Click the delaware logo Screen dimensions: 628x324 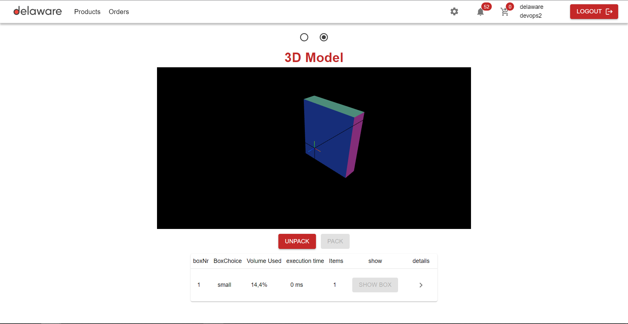[38, 11]
